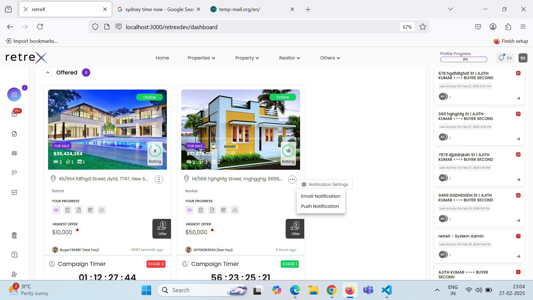Click the sidebar map location pin icon
This screenshot has height=300, width=533.
[x=14, y=235]
